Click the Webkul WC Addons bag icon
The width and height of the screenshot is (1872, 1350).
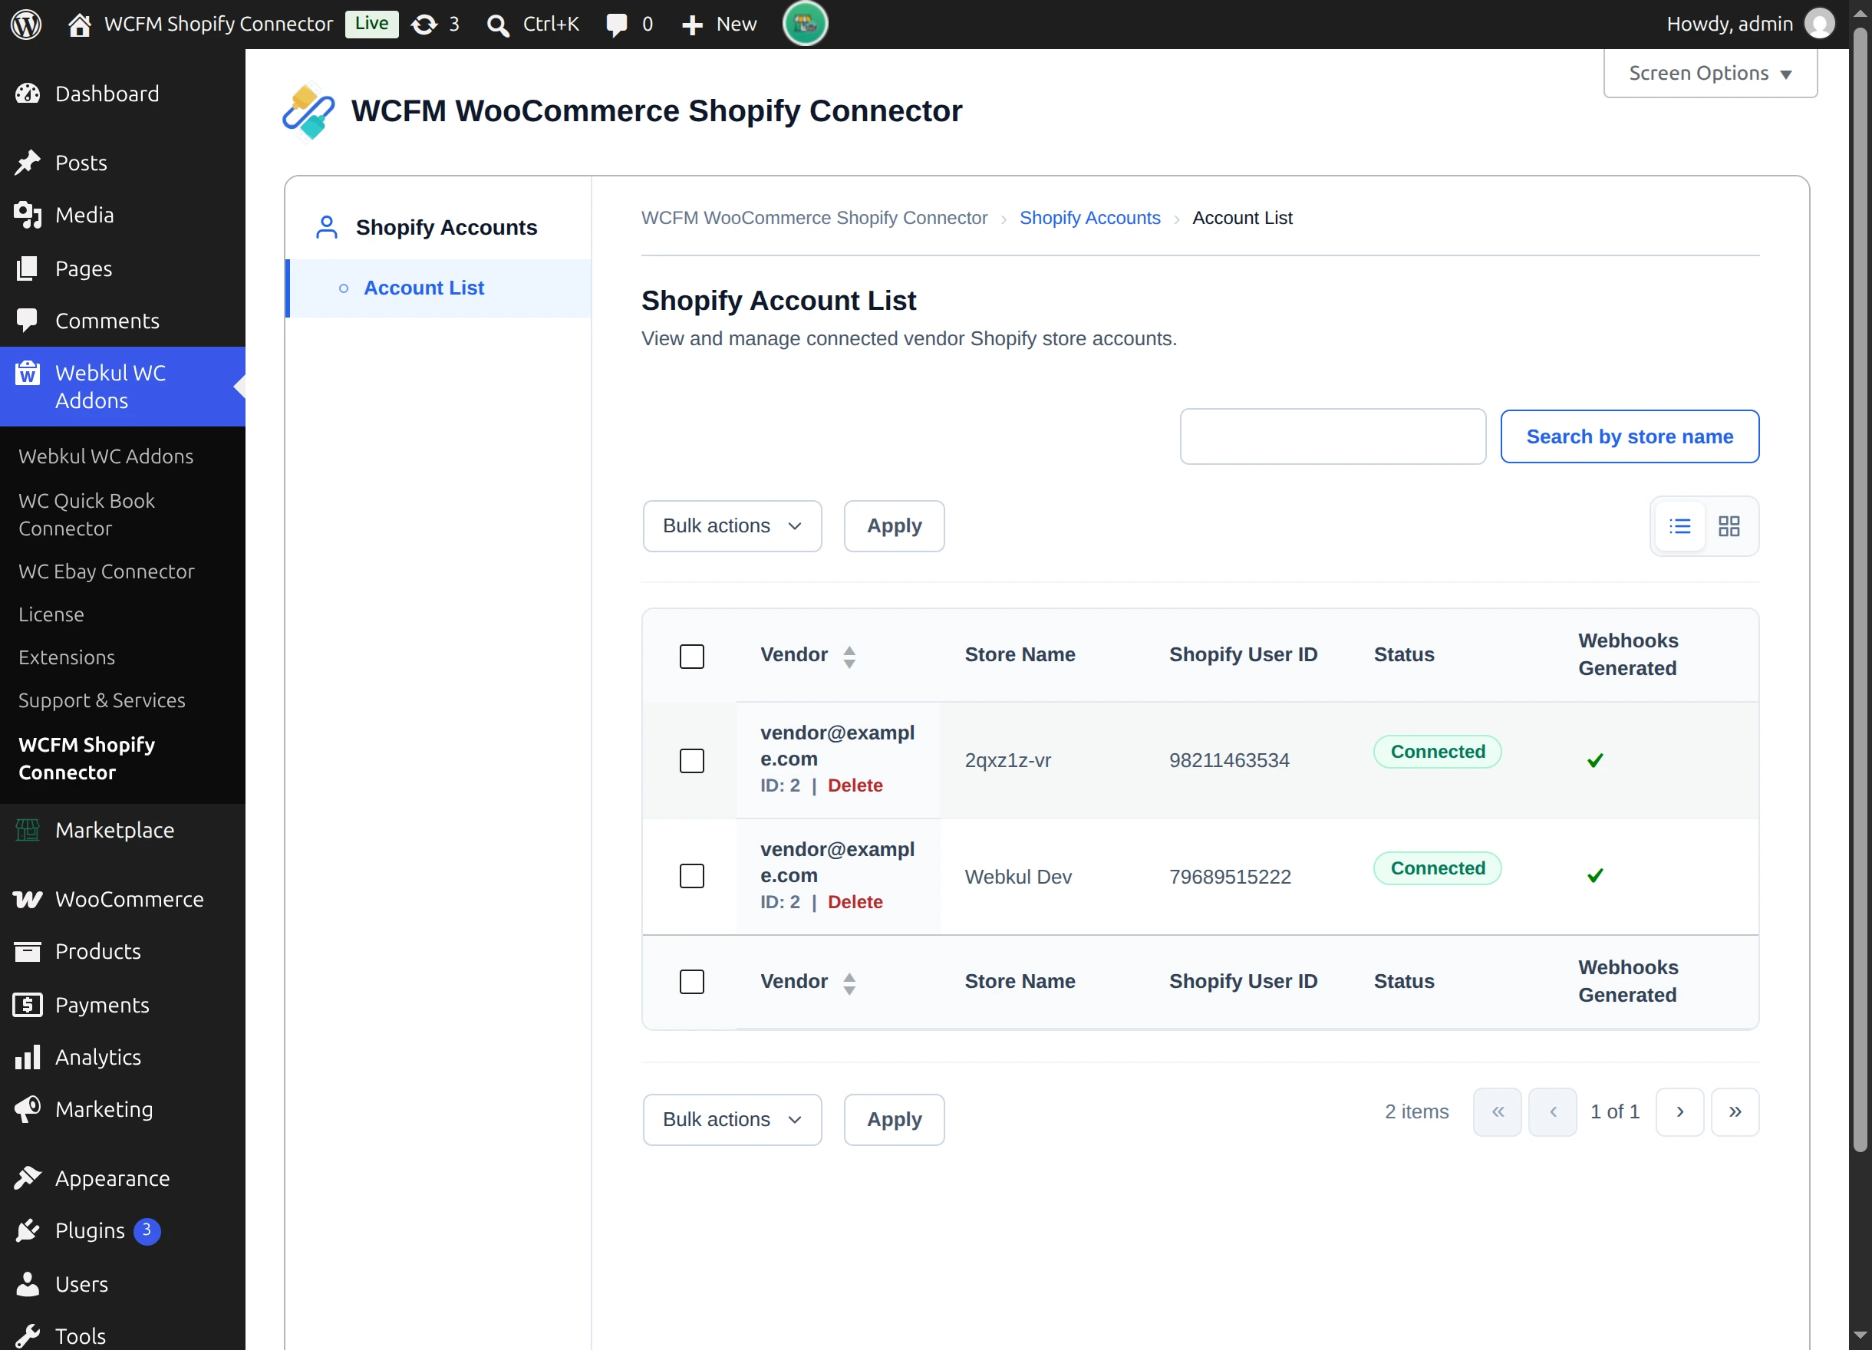[x=28, y=373]
